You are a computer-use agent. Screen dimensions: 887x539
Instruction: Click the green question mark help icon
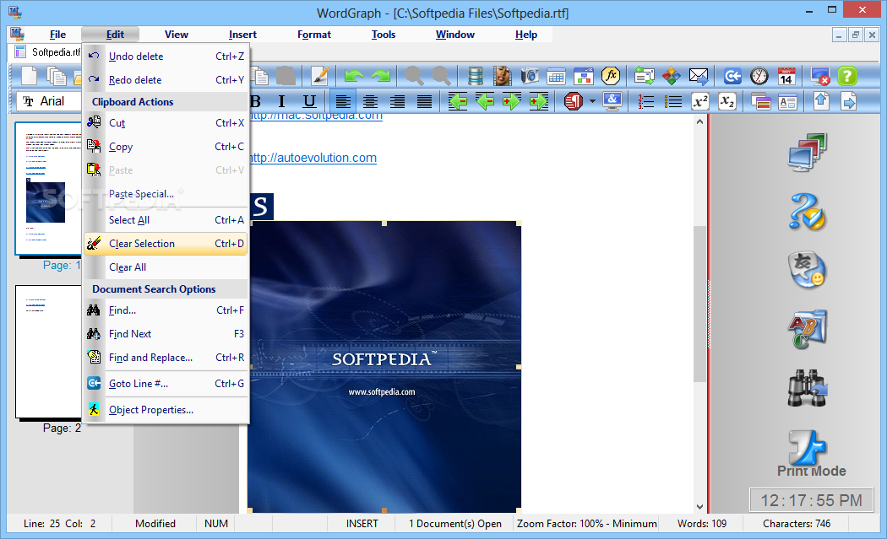click(x=847, y=76)
